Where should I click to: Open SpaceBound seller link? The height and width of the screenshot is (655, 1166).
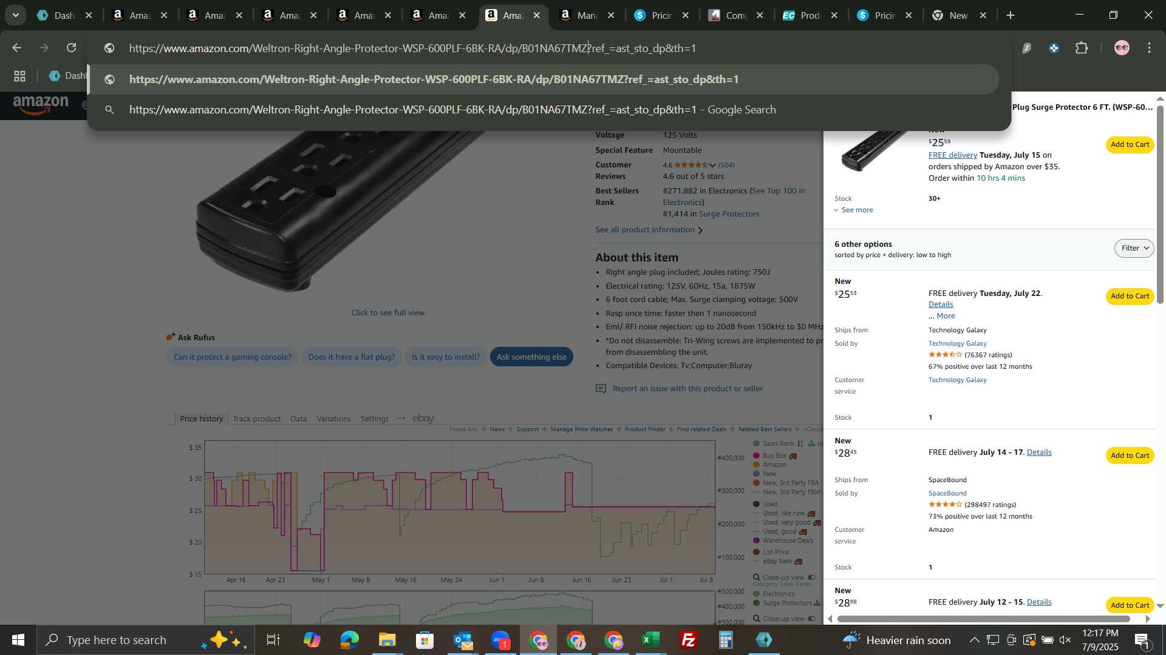click(947, 494)
